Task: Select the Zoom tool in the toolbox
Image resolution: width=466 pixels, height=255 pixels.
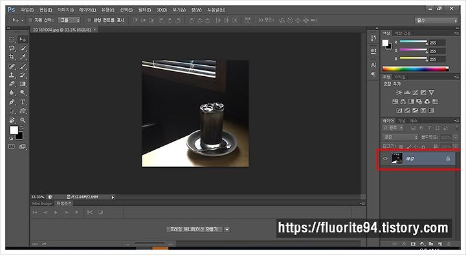Action: coord(23,120)
